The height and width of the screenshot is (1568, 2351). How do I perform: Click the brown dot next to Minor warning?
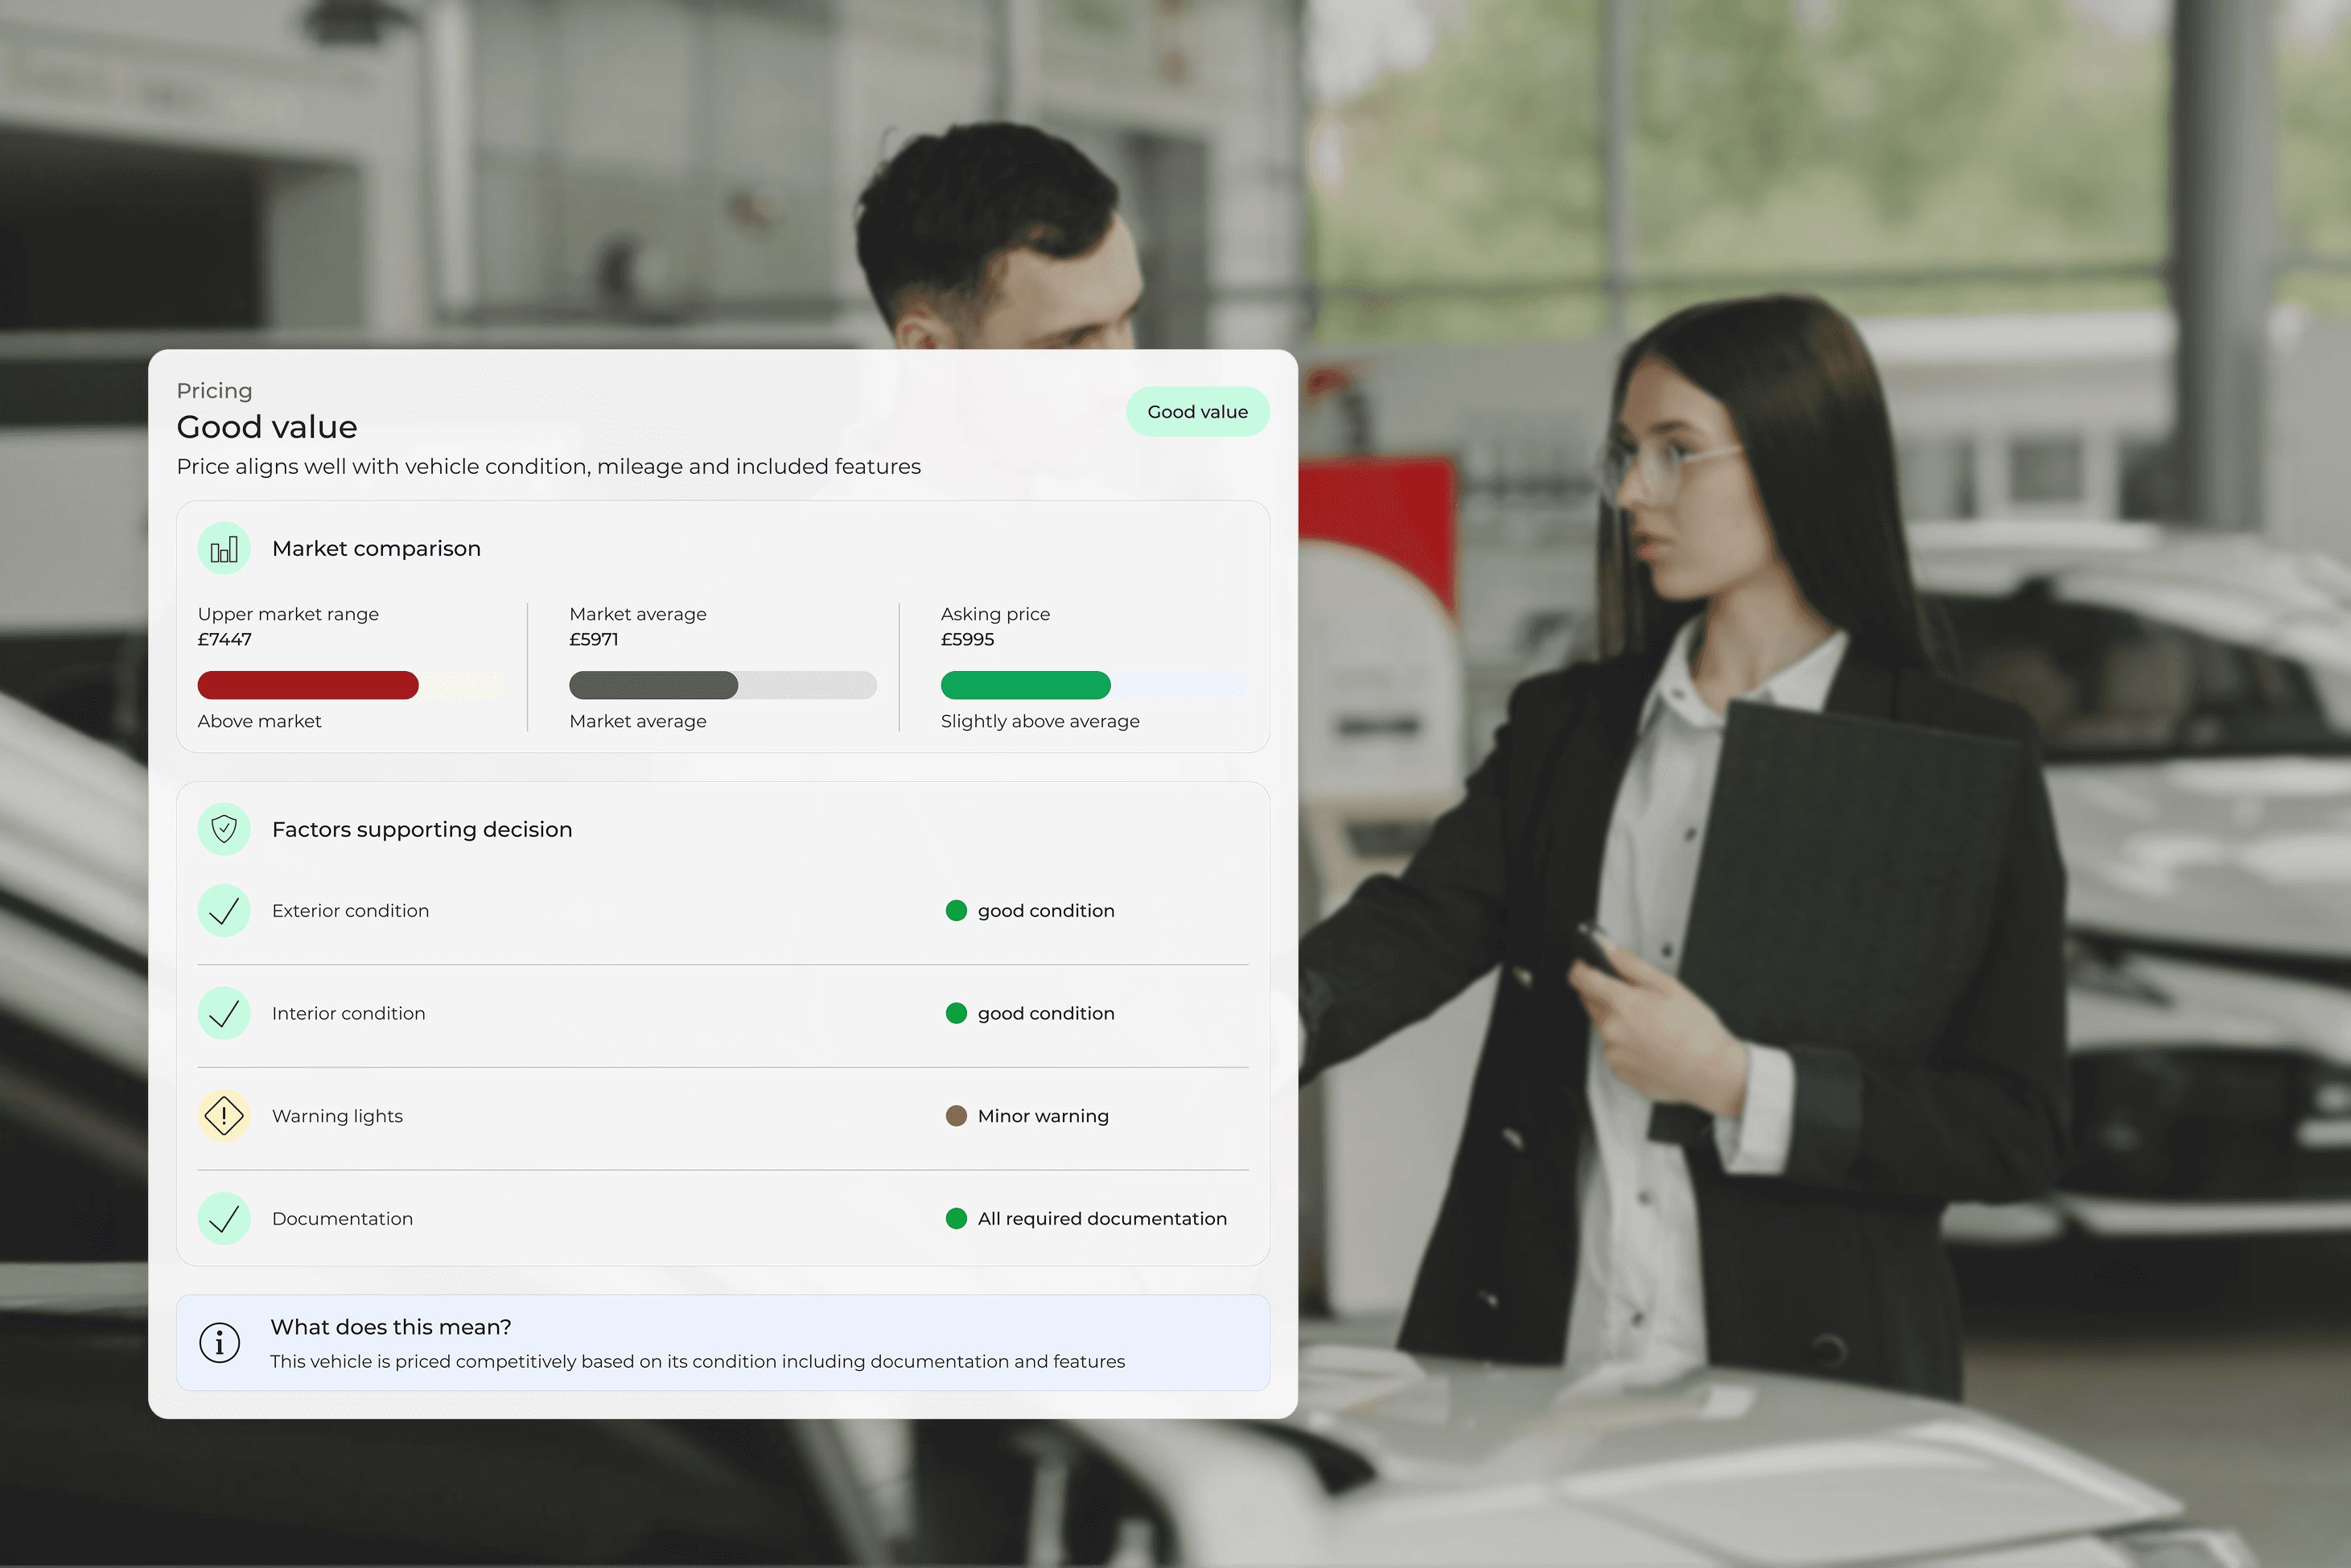pos(956,1115)
